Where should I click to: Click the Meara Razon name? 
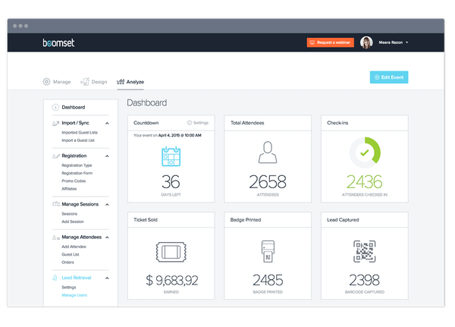[391, 42]
